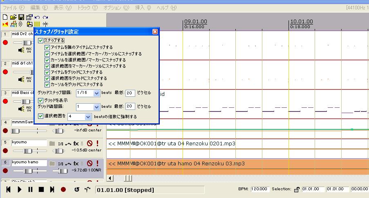Screen dimensions: 369x198
Task: Toggle アイテムを選択範囲/マーカー/カーソルにスナップする checkbox
Action: coord(47,54)
